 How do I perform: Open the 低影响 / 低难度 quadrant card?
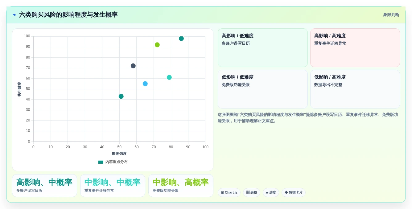(263, 89)
